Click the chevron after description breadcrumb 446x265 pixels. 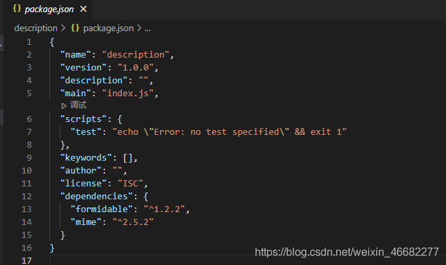(x=63, y=28)
